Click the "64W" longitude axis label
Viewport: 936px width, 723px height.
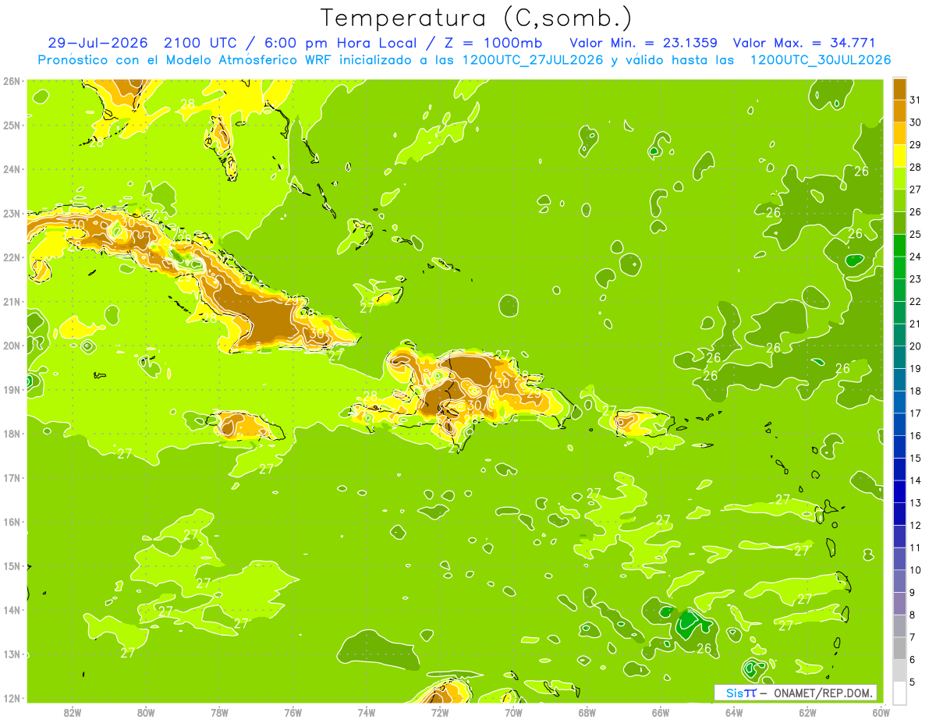[x=734, y=712]
